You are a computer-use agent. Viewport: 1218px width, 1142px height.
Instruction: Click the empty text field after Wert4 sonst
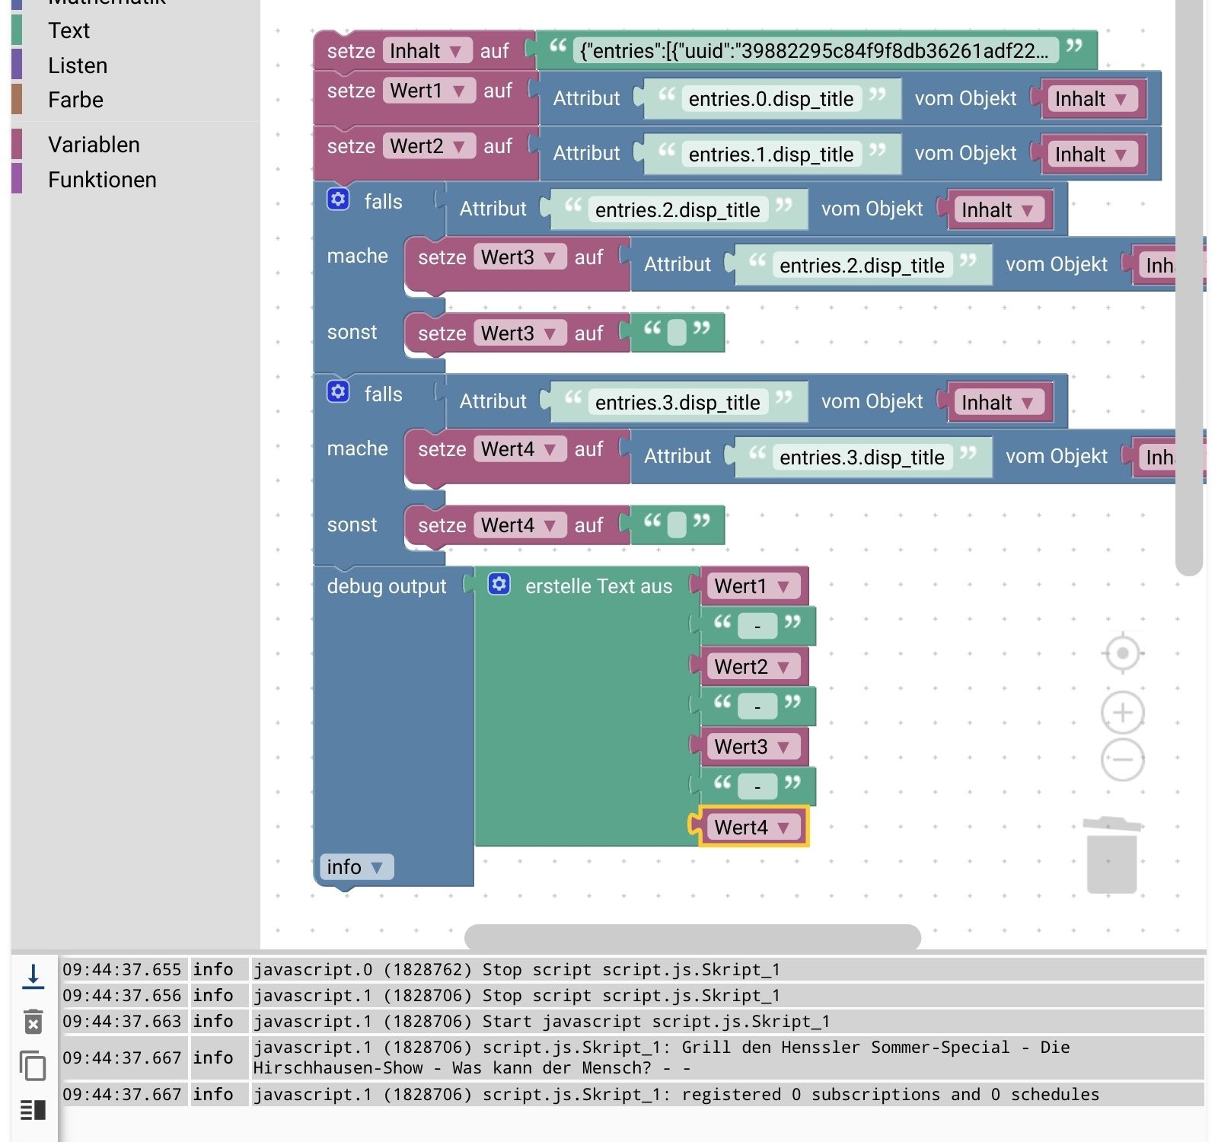click(x=676, y=525)
